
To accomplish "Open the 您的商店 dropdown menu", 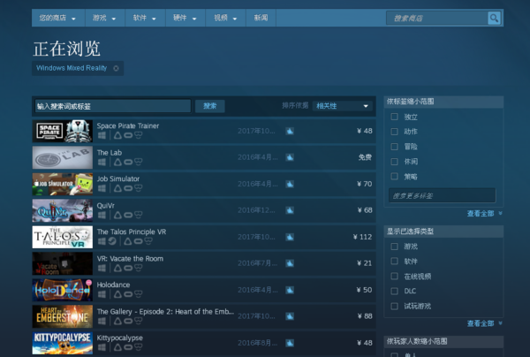I will click(57, 18).
